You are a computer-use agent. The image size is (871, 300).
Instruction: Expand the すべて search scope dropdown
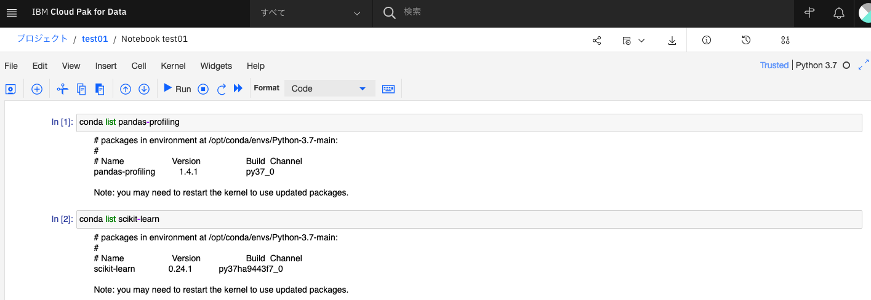(x=311, y=13)
